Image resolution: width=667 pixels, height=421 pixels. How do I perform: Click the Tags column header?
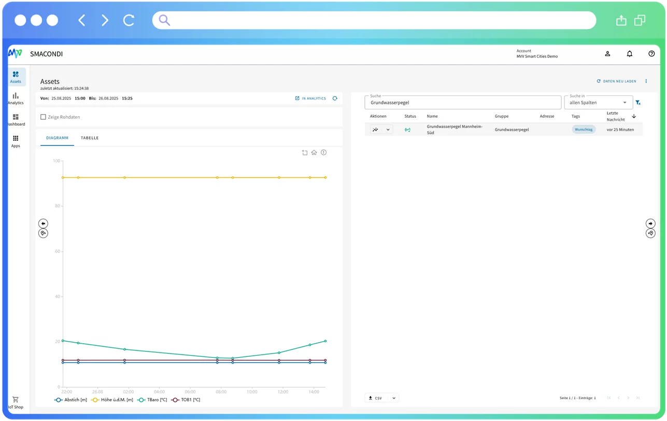click(576, 116)
